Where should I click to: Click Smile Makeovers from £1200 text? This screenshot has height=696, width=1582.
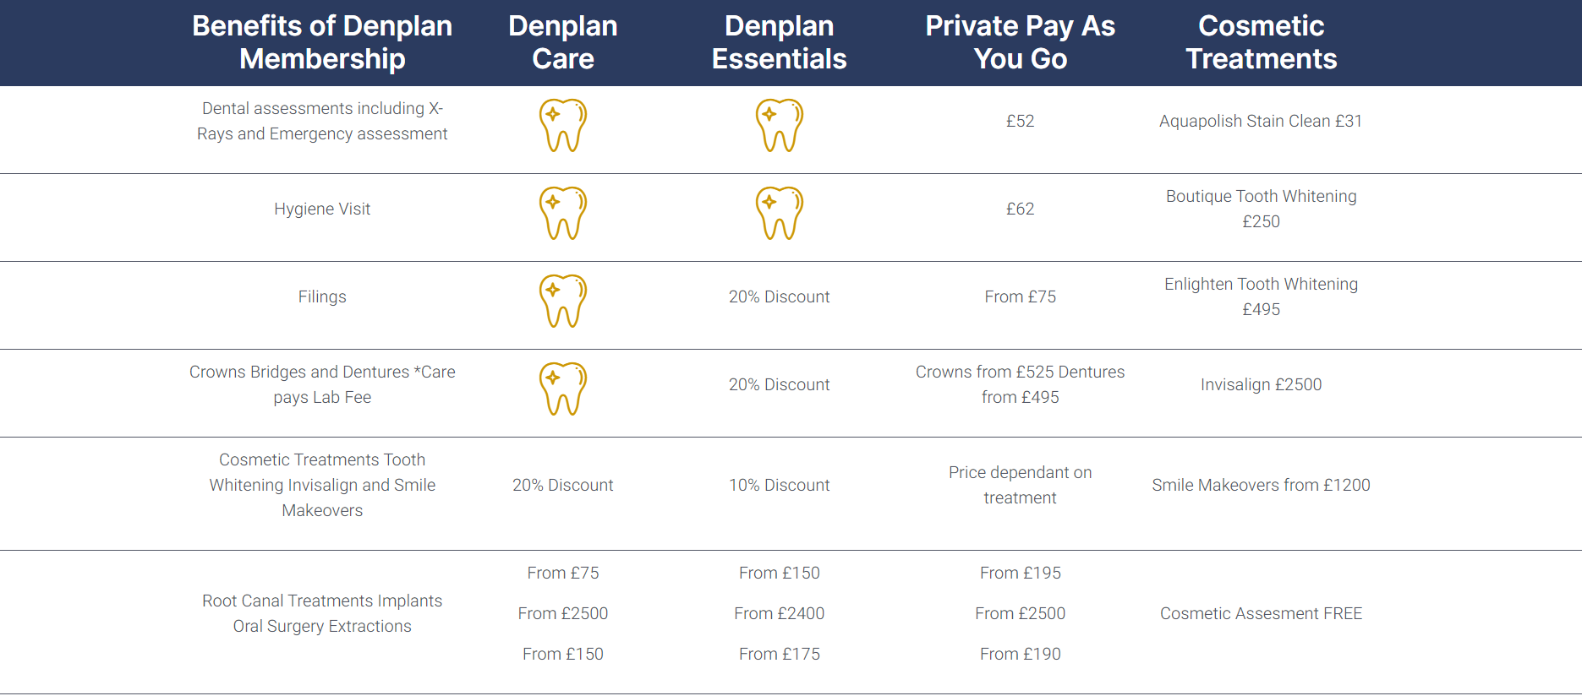coord(1262,485)
